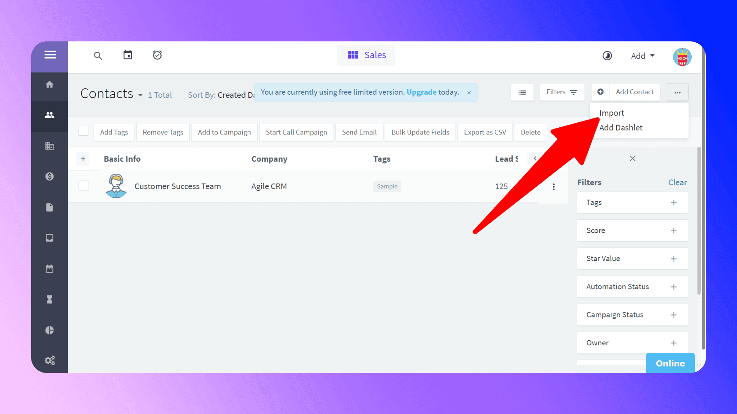
Task: Collapse columns with the left chevron
Action: 535,158
